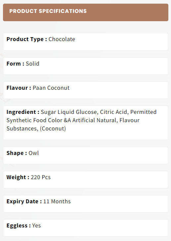Select the Form label

tap(15, 64)
